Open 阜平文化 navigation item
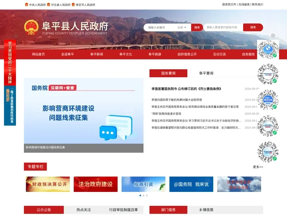 126,54
